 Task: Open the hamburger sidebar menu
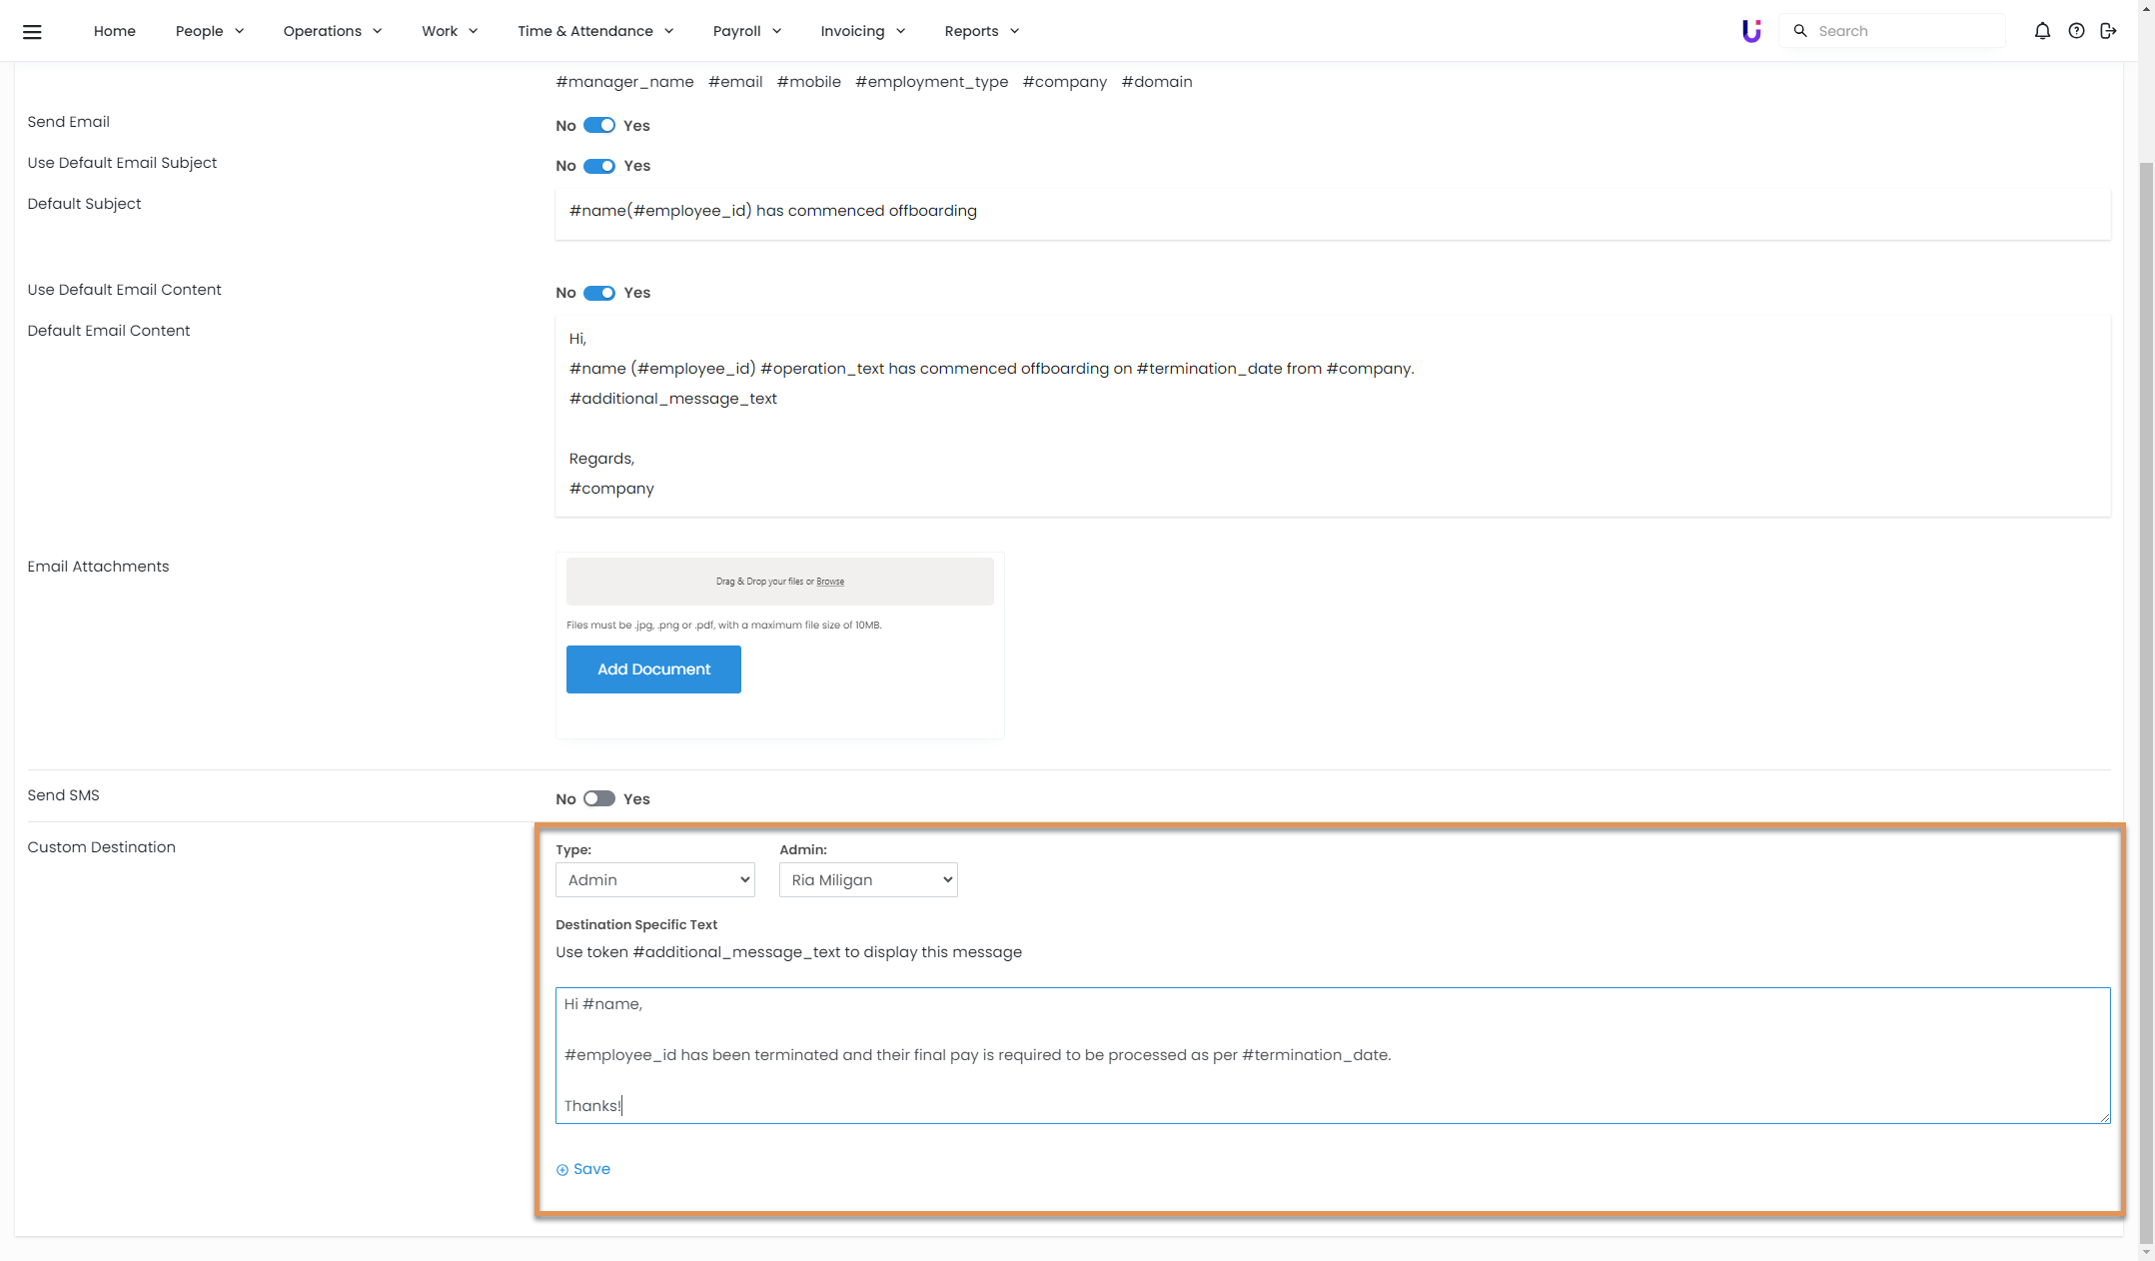(x=32, y=31)
